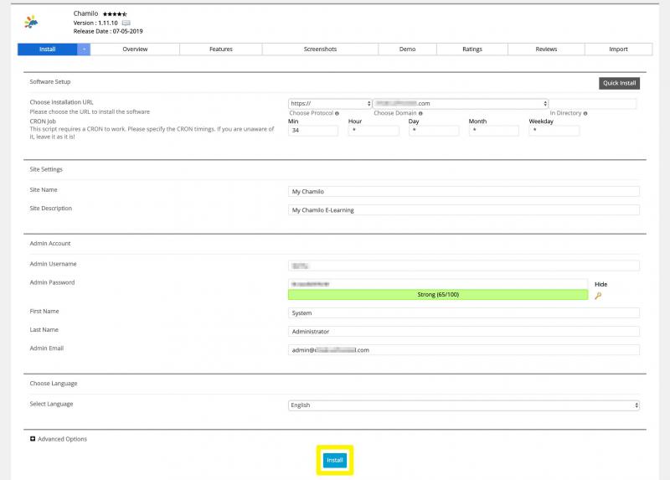Click the Choose Domain info icon
The height and width of the screenshot is (480, 670).
tap(420, 113)
